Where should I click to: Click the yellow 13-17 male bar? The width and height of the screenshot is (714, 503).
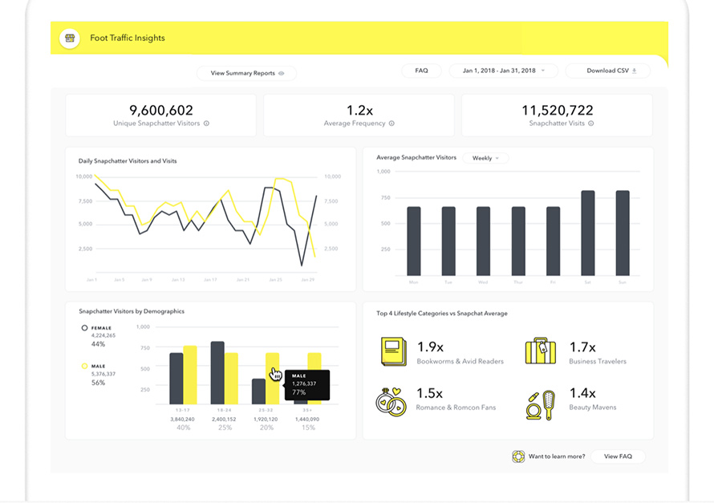pyautogui.click(x=190, y=375)
